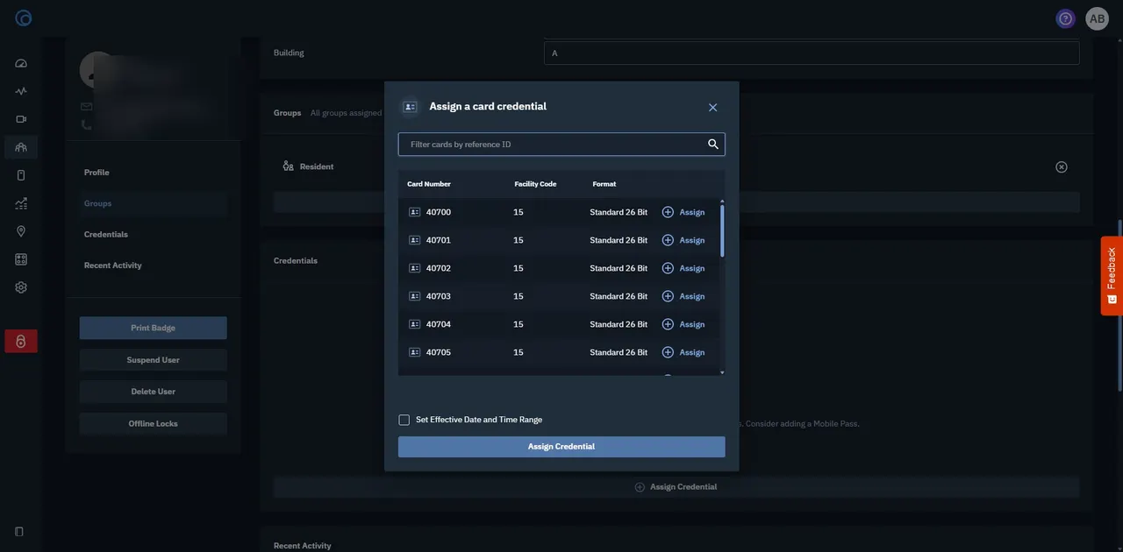Click plus icon to assign card 40705
Viewport: 1123px width, 552px height.
tap(668, 352)
